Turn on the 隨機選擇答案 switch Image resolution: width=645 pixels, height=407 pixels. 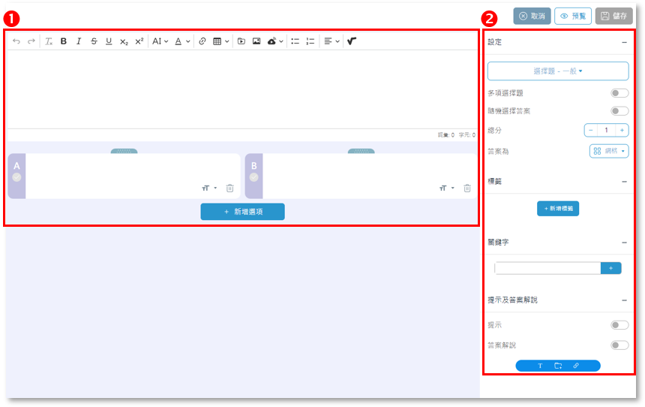[x=619, y=111]
